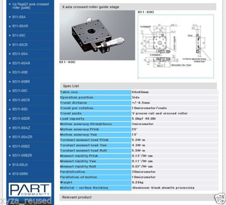Click arrow bullet beside B11-60C

[10, 36]
